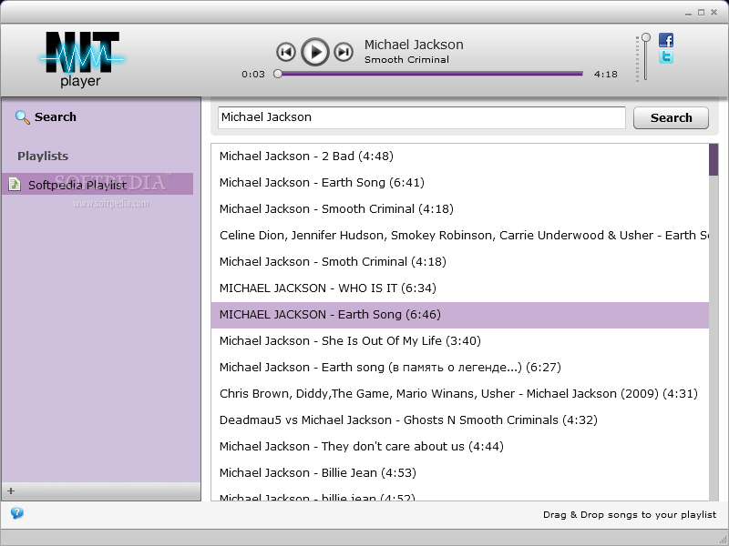Select the Earth song (6:27) Russian-titled result
This screenshot has height=546, width=729.
(x=460, y=368)
